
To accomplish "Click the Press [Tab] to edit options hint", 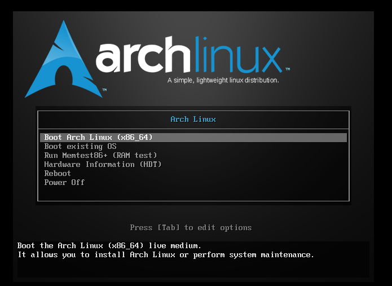I will pos(191,228).
